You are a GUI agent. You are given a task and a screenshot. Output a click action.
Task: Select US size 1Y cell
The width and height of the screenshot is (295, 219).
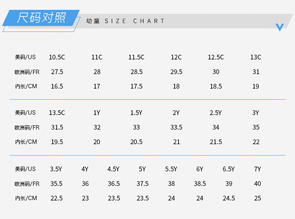(97, 113)
